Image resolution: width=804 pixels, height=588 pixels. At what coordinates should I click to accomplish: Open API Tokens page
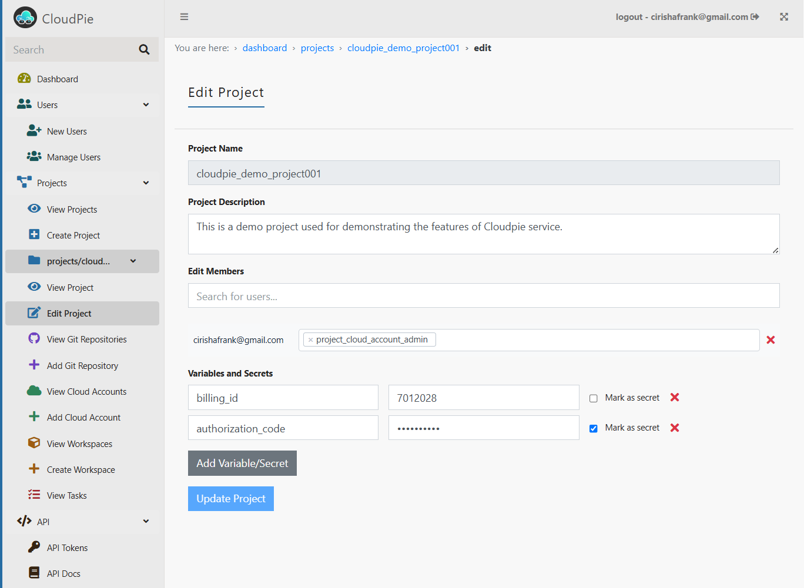tap(82, 547)
